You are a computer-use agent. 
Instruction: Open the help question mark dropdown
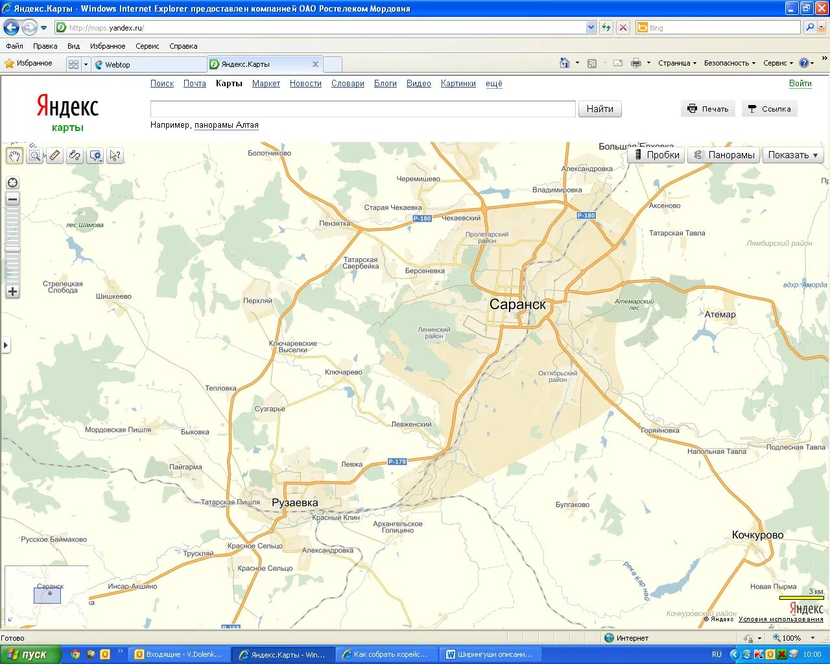[x=807, y=63]
